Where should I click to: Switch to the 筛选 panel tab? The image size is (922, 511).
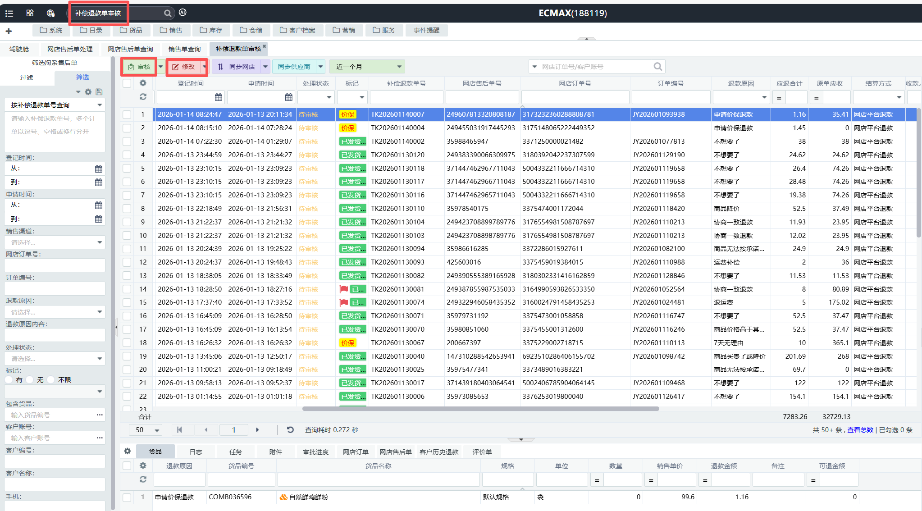[82, 78]
